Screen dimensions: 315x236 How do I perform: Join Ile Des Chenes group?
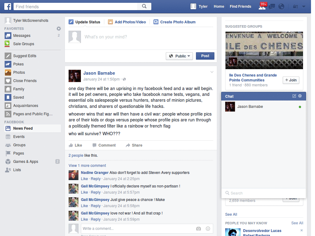[x=291, y=80]
